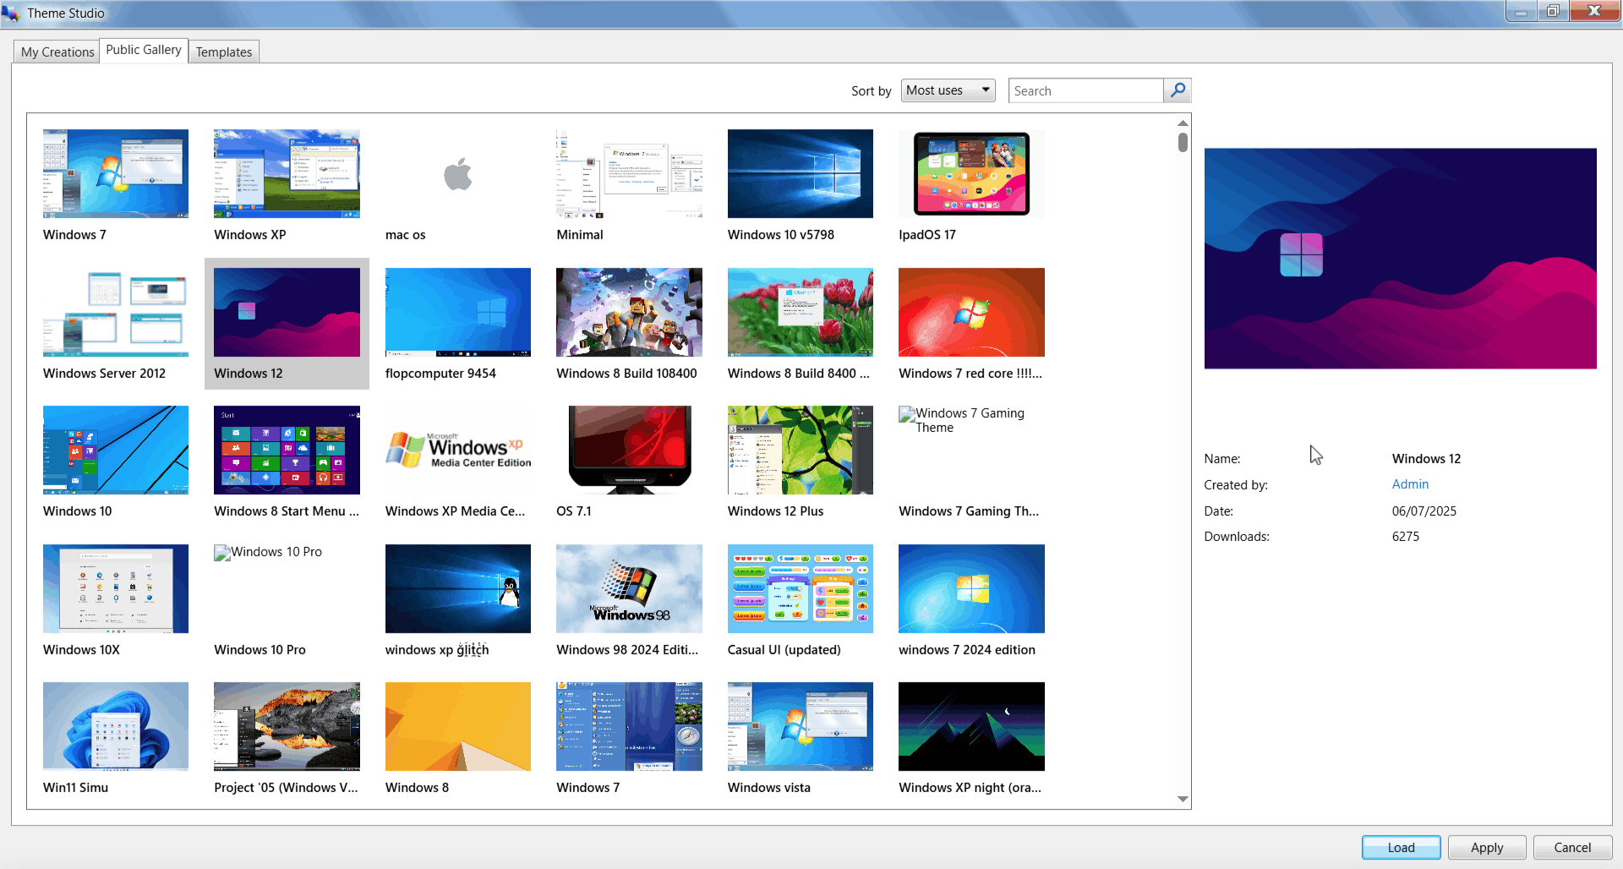Open the Windows 7 red core theme

tap(970, 312)
